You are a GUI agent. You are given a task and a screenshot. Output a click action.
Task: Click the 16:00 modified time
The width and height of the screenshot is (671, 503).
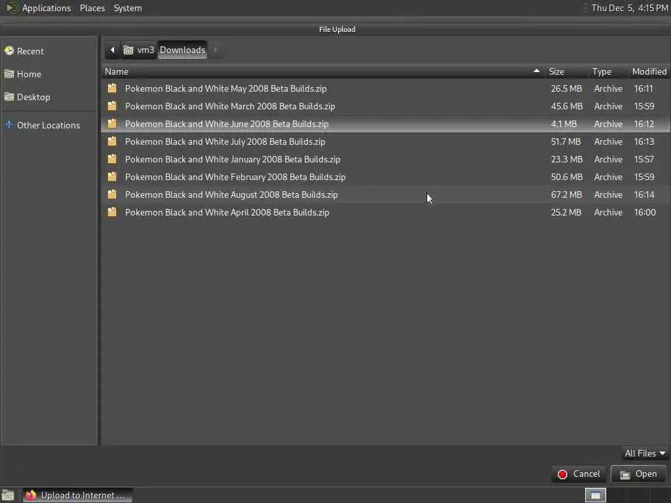[645, 212]
